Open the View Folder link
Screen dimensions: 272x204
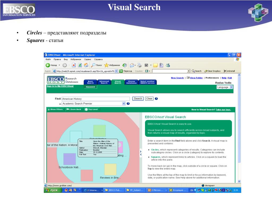196,78
